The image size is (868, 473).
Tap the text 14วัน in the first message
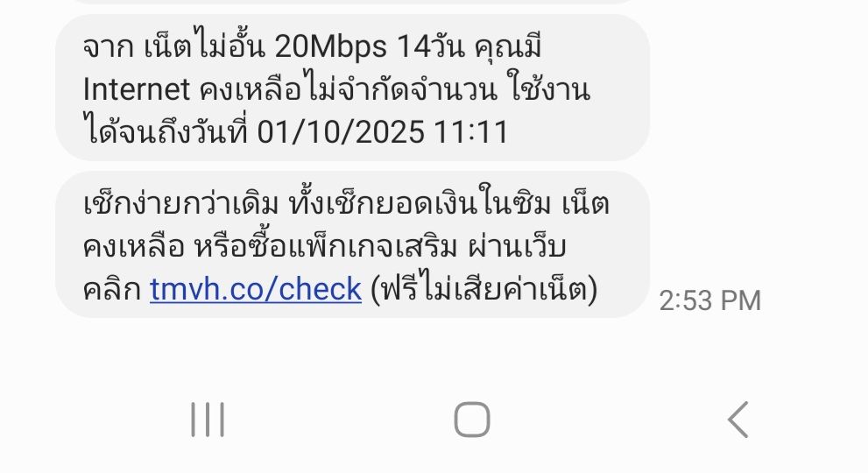tap(431, 46)
